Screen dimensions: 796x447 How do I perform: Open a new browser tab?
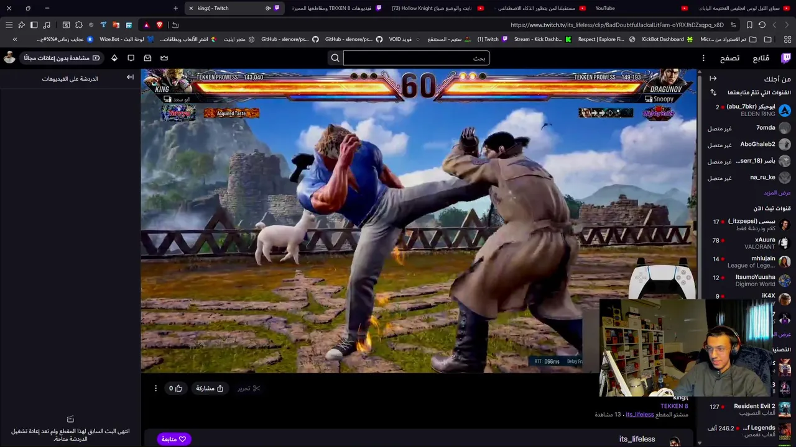tap(175, 8)
